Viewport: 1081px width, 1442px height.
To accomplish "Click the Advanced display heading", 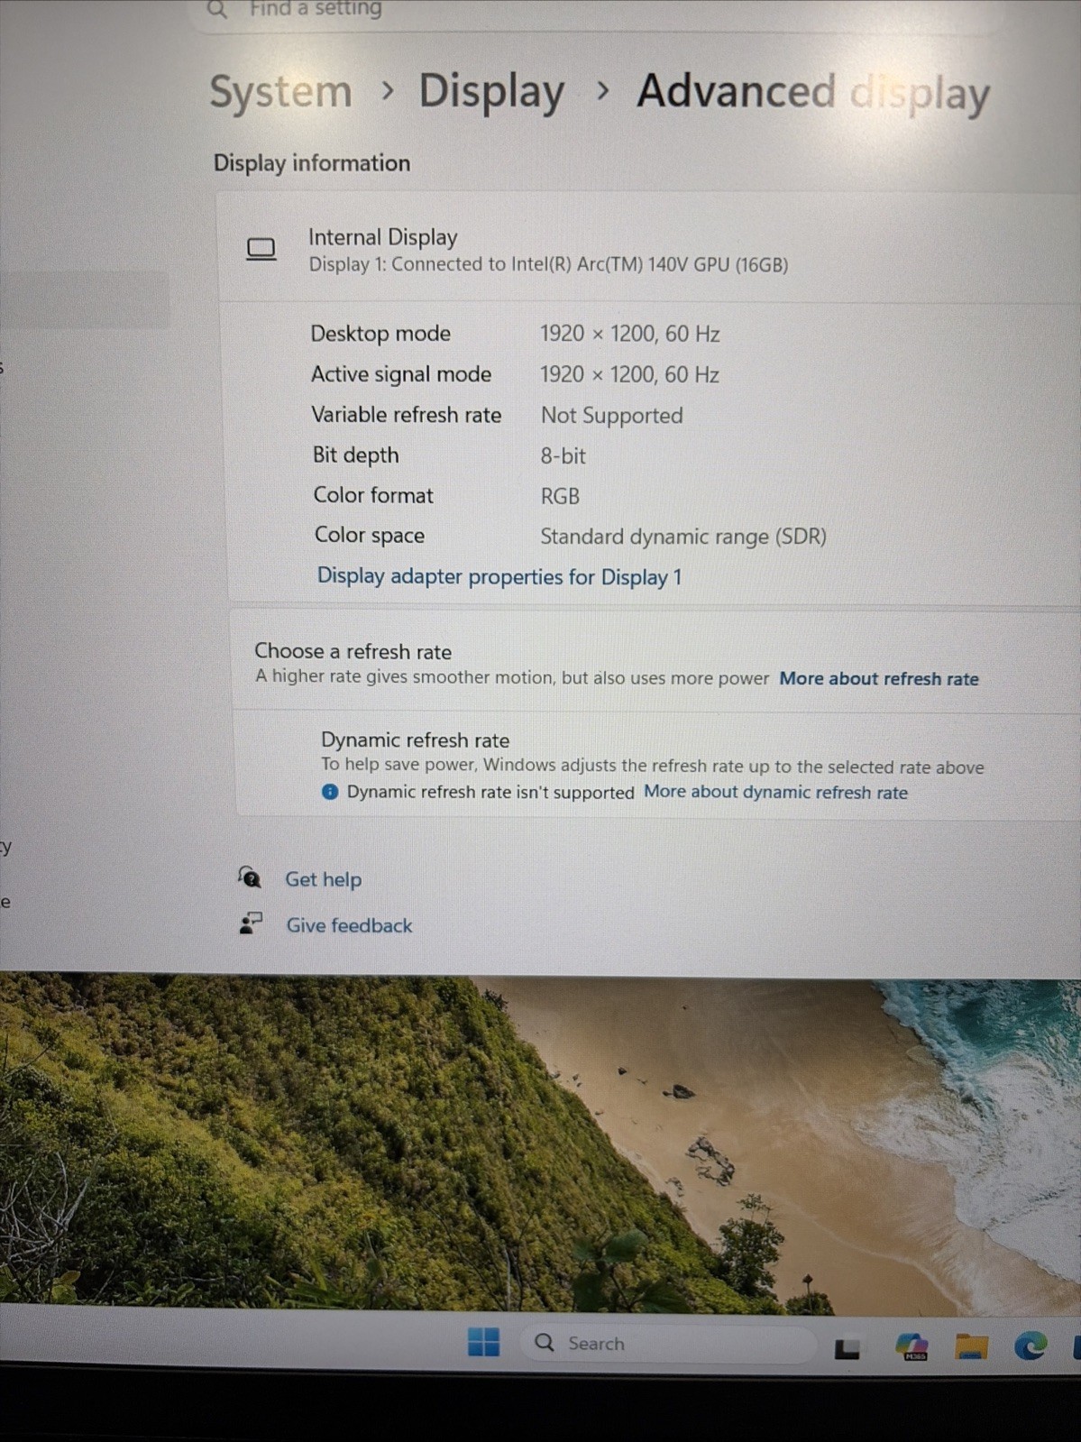I will click(x=813, y=92).
